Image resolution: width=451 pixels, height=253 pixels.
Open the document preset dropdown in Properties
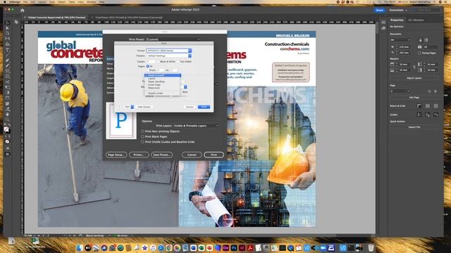pyautogui.click(x=400, y=40)
